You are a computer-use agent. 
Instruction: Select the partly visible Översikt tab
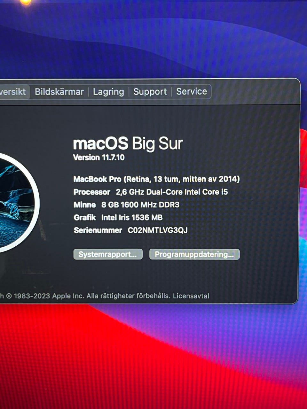[14, 92]
